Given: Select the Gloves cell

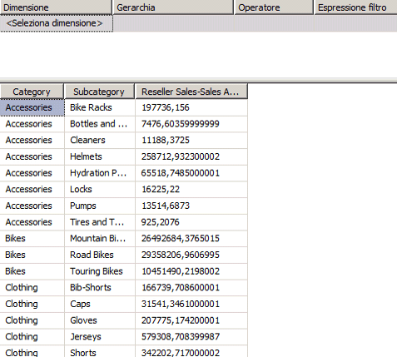Looking at the screenshot, I should coord(100,320).
